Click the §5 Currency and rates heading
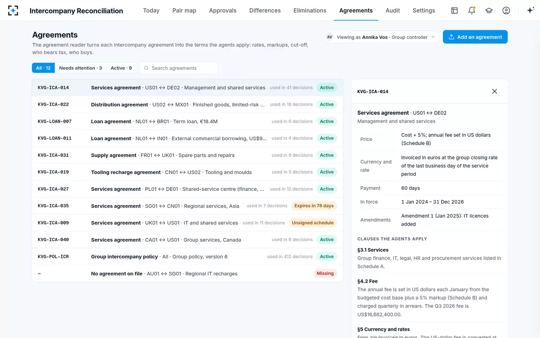The image size is (540, 338). click(383, 329)
